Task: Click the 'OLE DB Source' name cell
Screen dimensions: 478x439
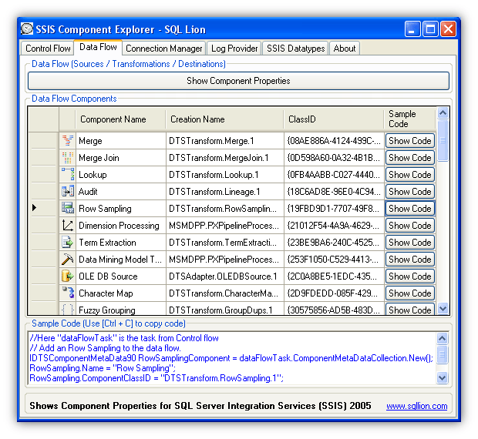Action: coord(121,276)
